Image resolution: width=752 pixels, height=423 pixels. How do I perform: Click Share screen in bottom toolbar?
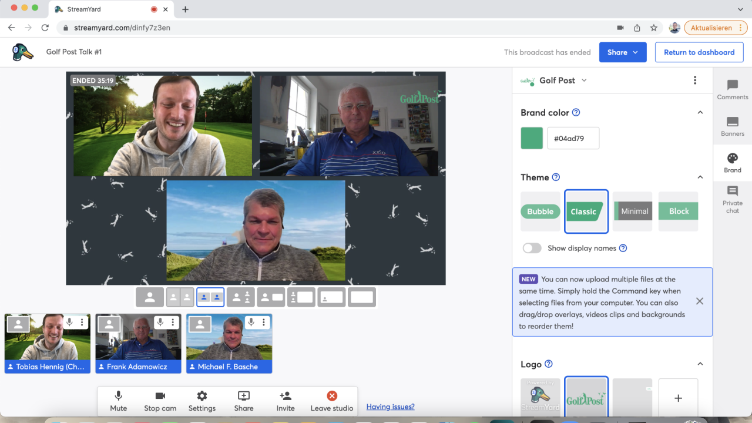[244, 401]
